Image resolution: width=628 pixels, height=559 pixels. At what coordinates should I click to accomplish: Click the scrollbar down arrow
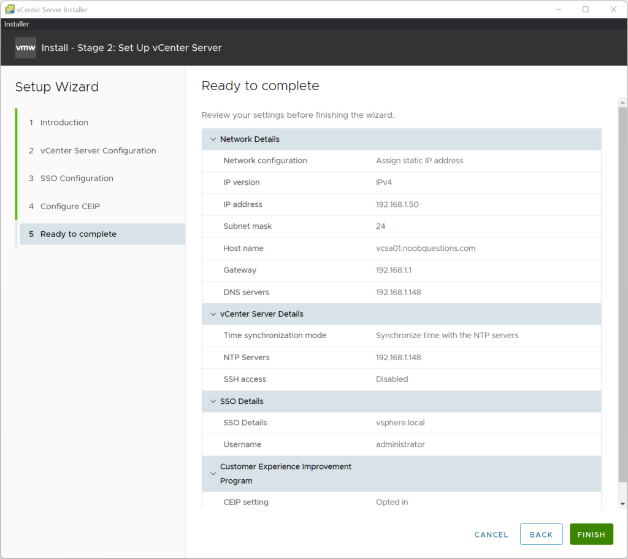pyautogui.click(x=622, y=504)
